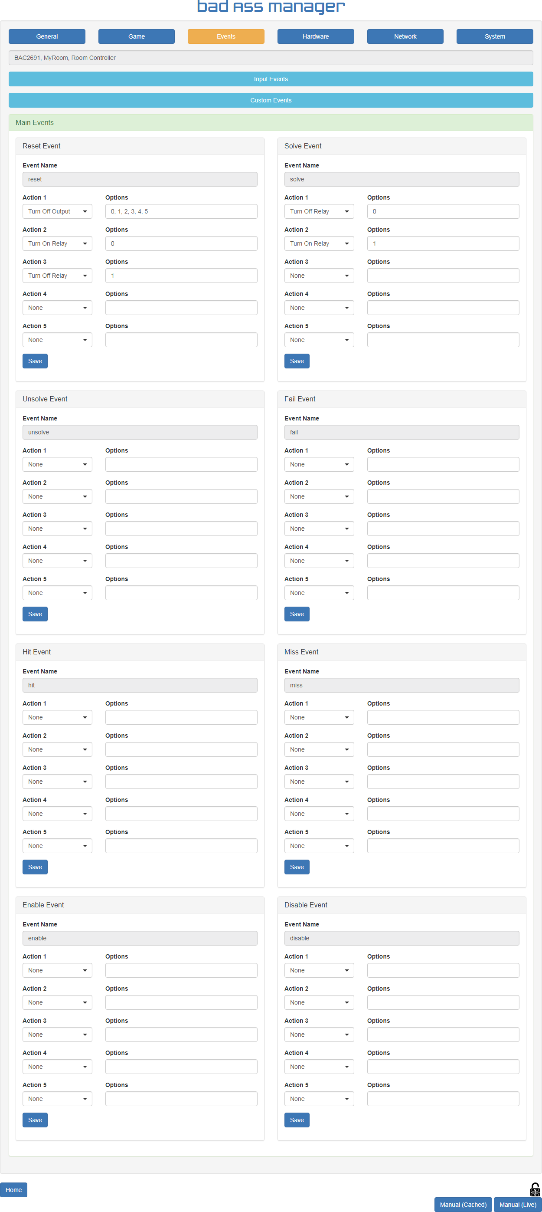Collapse the Main Events panel header
Screen dimensions: 542x1212
[271, 122]
